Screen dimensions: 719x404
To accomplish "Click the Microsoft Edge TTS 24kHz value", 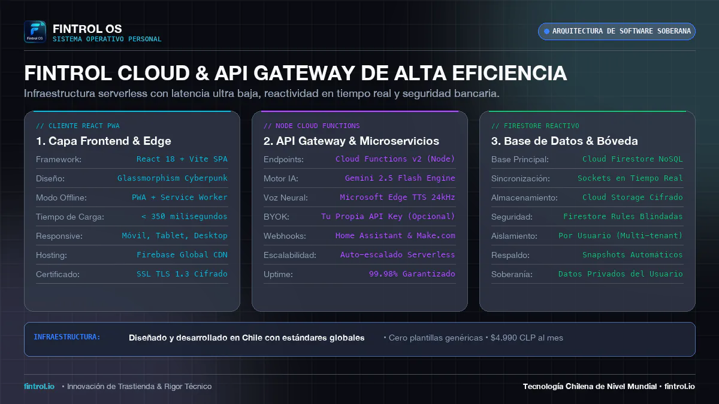I will click(x=398, y=198).
